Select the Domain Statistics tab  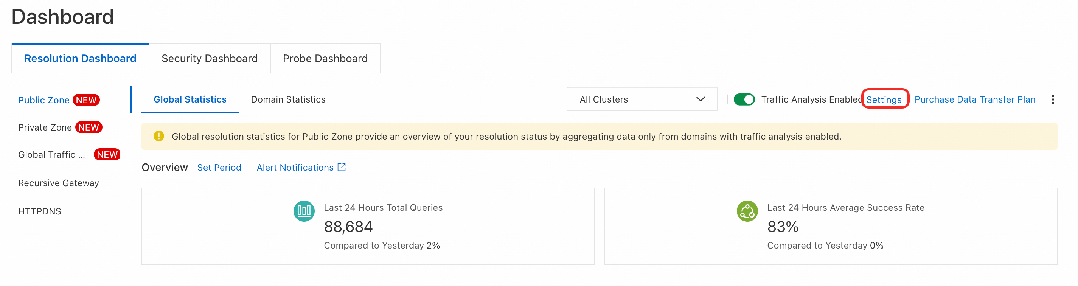pyautogui.click(x=288, y=99)
